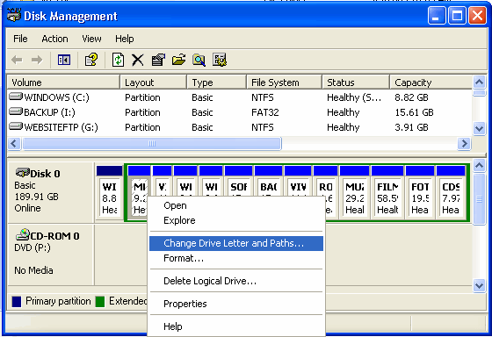Sort by the Volume column header
Screen dimensions: 492x337
pos(63,82)
